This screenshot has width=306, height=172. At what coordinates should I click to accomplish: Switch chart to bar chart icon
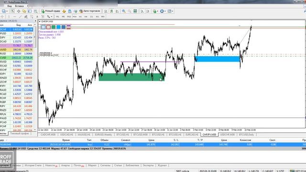click(106, 11)
